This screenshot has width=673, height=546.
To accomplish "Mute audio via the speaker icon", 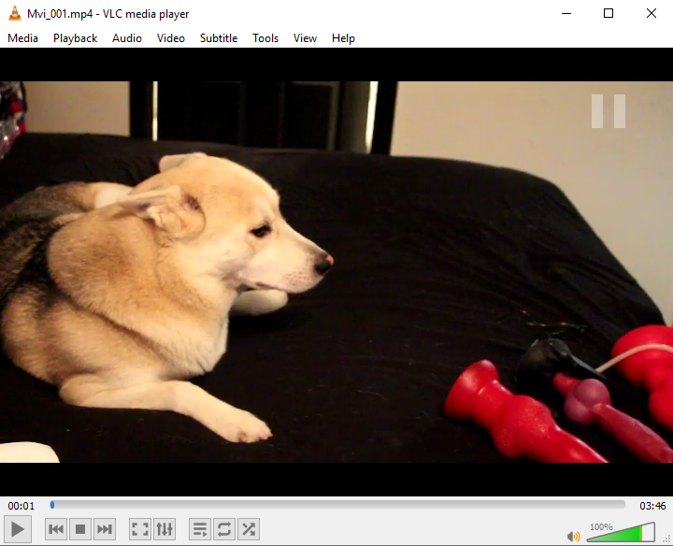I will click(573, 536).
